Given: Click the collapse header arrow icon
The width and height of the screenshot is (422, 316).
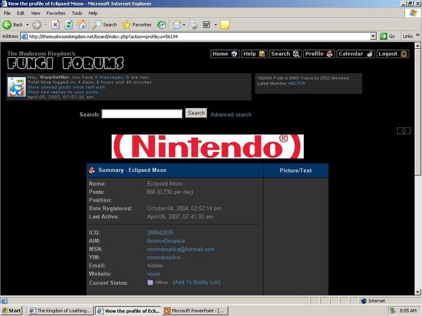Looking at the screenshot, I should [x=404, y=131].
